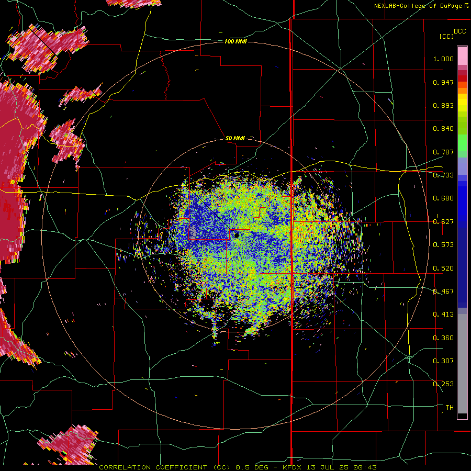471x471 pixels.
Task: Pick the 0.787 legend value
Action: (x=443, y=152)
